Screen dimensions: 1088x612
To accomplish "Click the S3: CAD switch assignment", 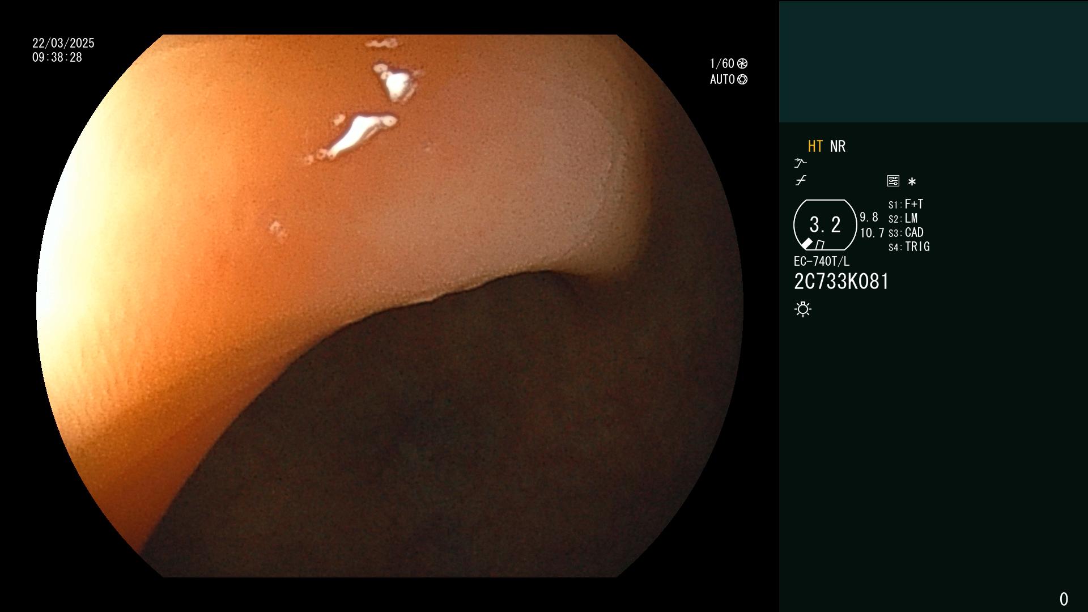I will click(x=906, y=232).
